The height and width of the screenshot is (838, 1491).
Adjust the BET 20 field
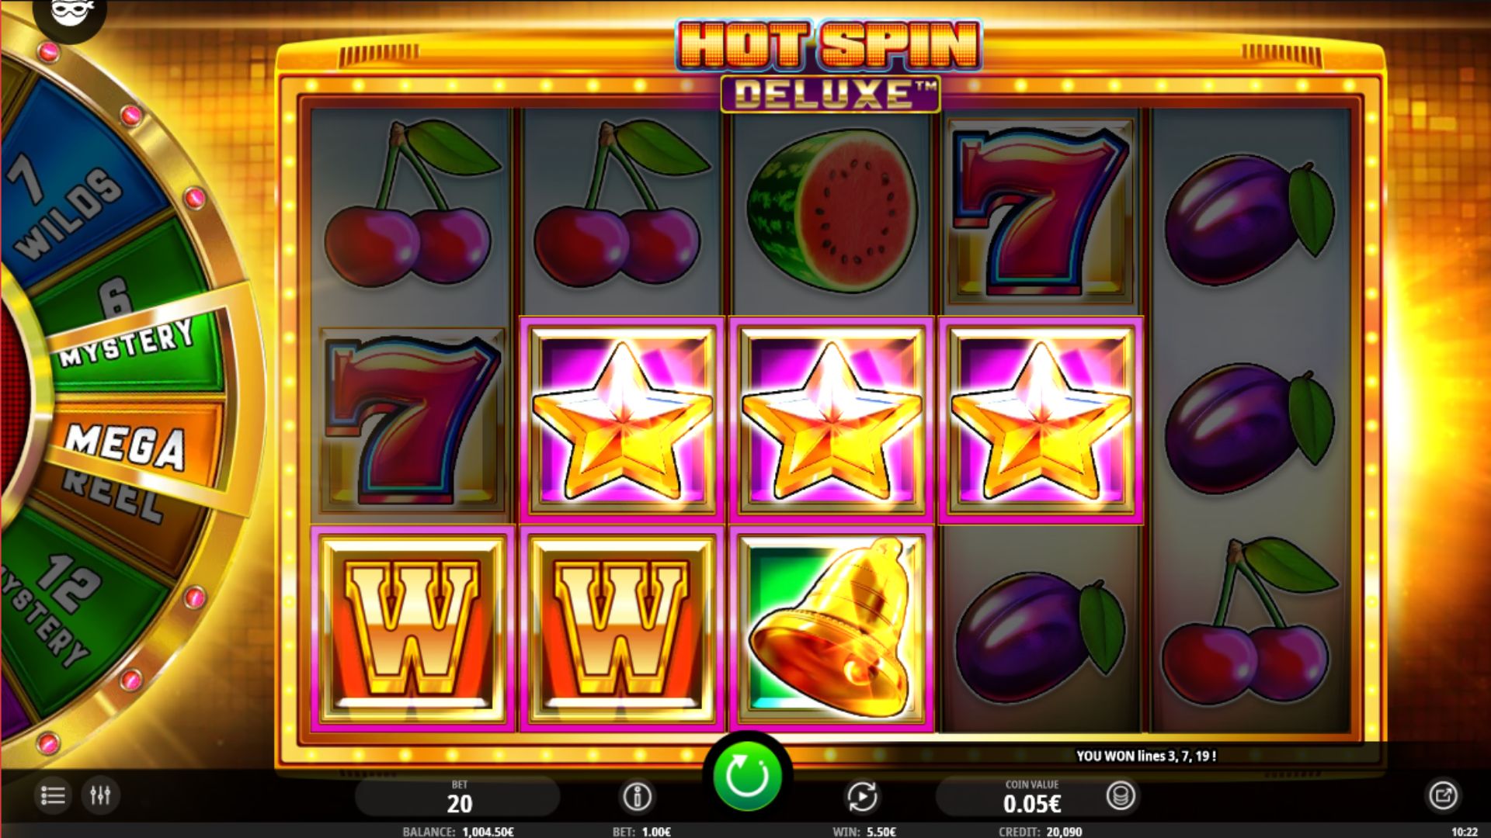click(459, 796)
